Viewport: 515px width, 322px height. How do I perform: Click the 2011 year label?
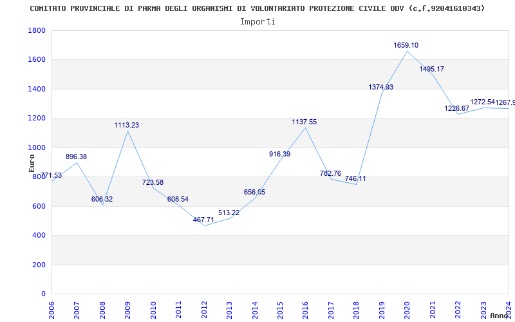pos(178,310)
